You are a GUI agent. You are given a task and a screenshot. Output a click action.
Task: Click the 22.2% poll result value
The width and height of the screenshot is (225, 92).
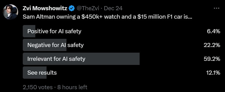(212, 45)
